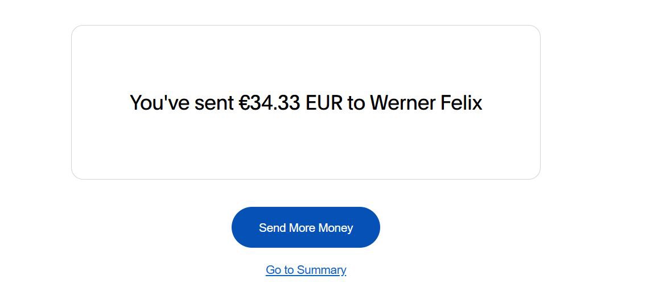The width and height of the screenshot is (663, 304).
Task: Click the word "Send" on the blue button
Action: pos(272,228)
